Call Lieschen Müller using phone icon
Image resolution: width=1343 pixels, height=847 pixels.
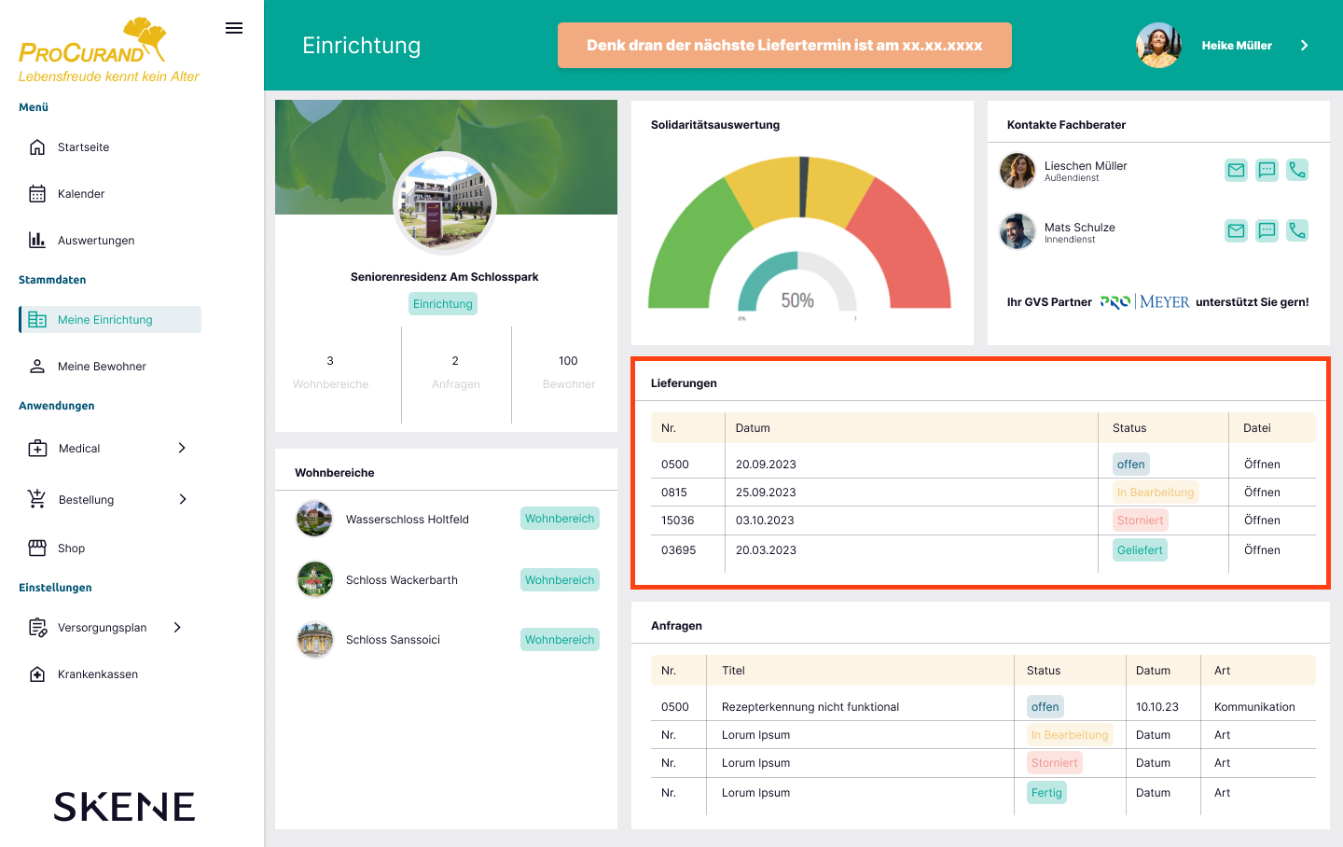coord(1297,170)
